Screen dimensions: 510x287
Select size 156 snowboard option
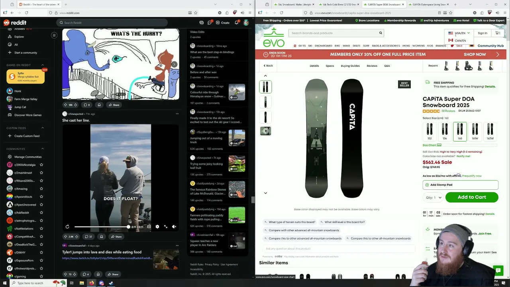445,132
